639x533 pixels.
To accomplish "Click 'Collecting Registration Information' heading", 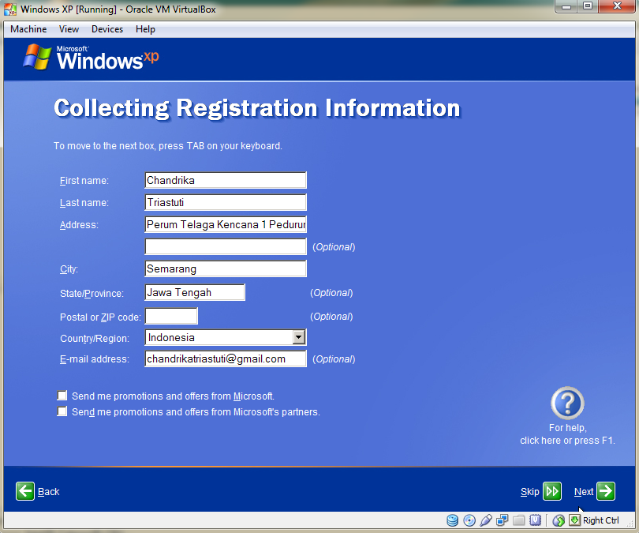I will click(257, 108).
